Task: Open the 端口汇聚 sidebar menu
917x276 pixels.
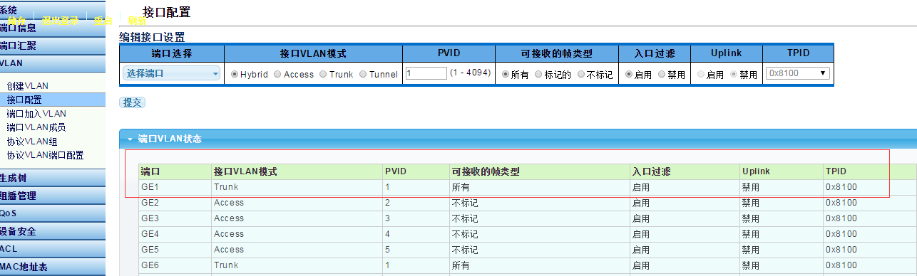Action: tap(53, 46)
